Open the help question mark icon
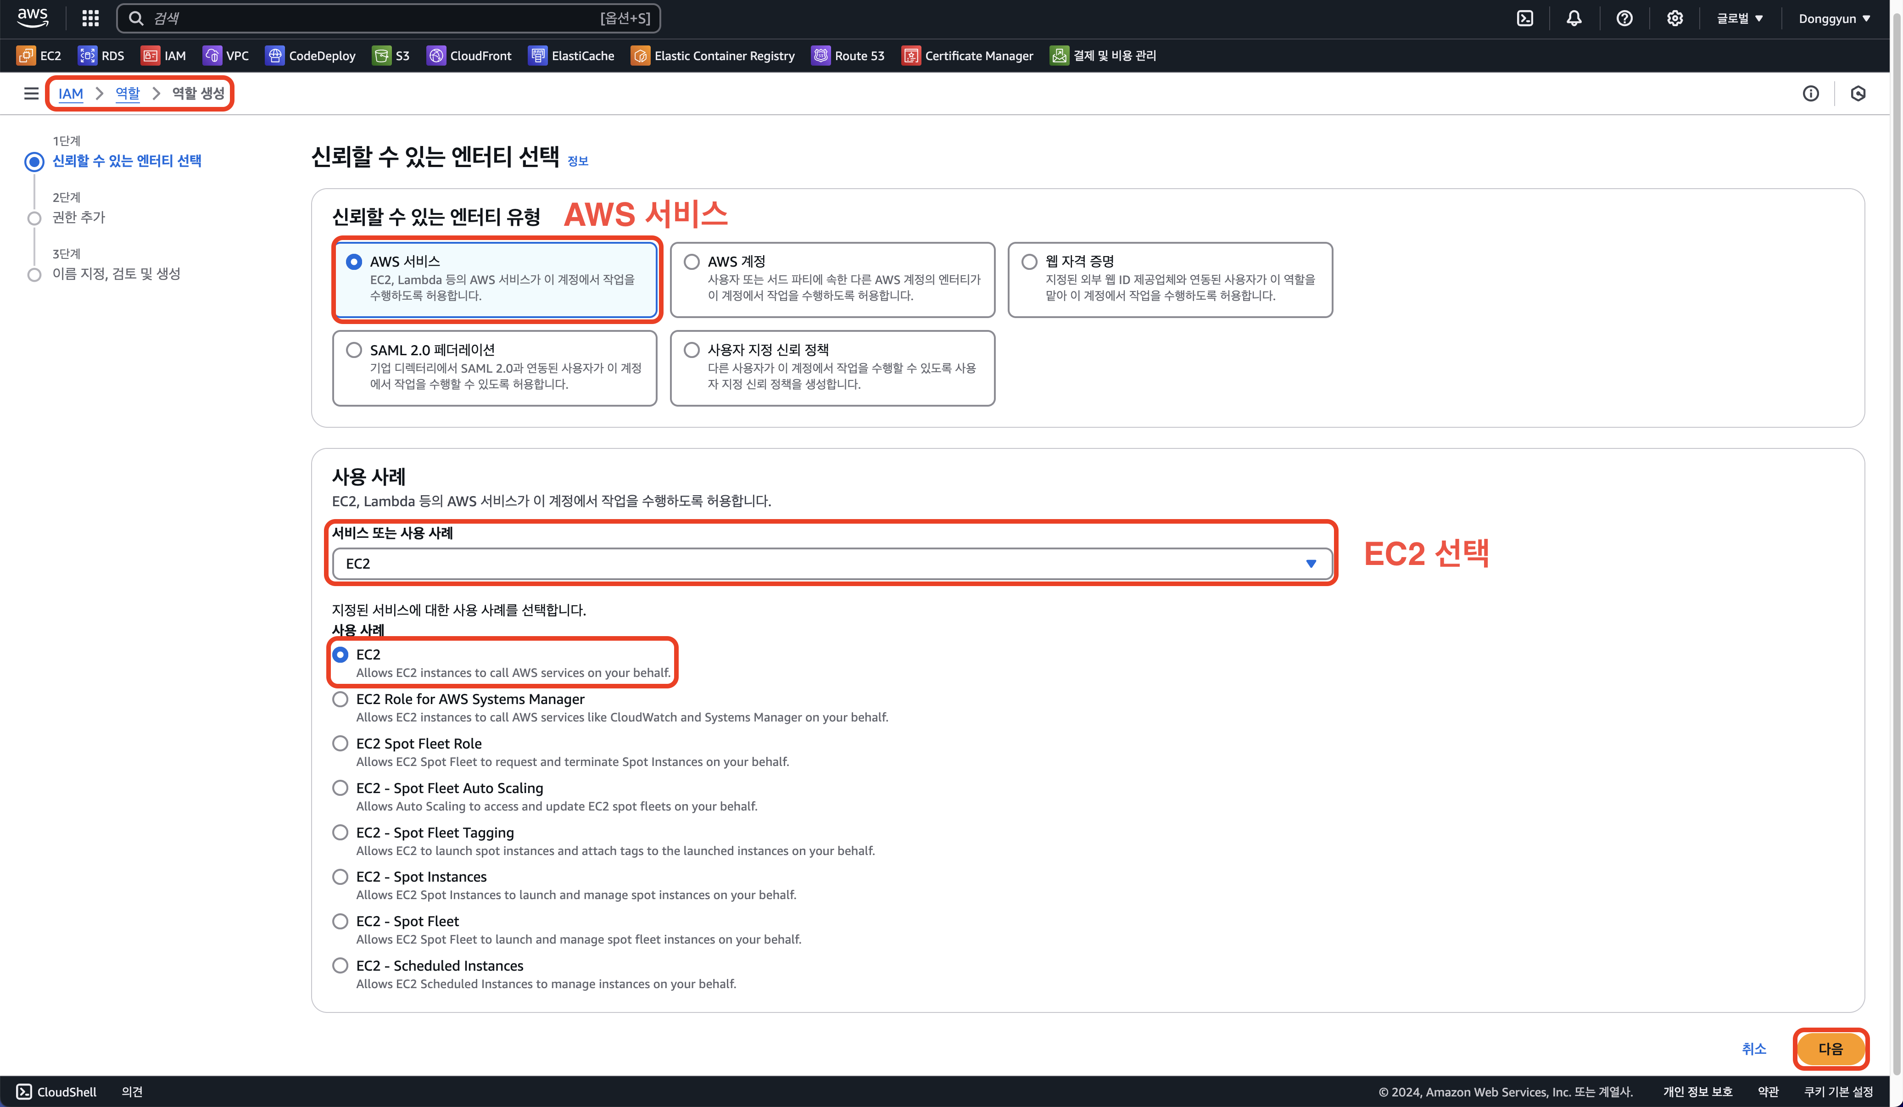Viewport: 1903px width, 1107px height. coord(1624,18)
